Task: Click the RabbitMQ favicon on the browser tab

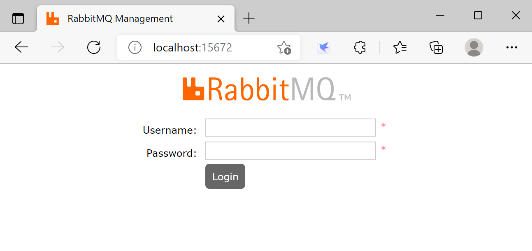Action: click(x=53, y=18)
